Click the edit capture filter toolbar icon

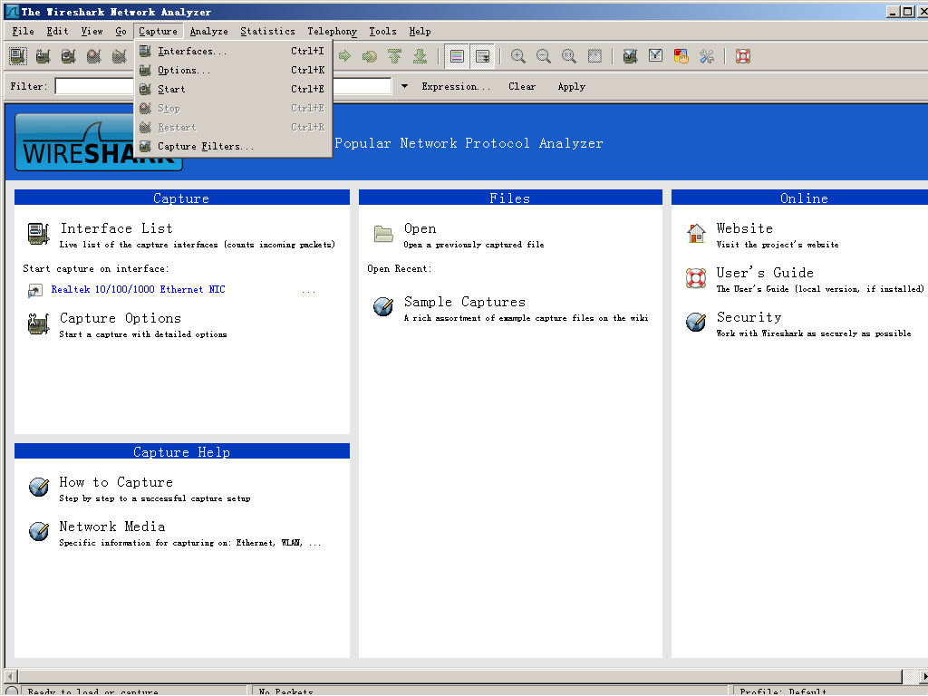(631, 56)
